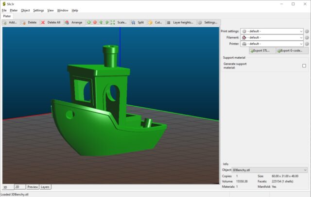The width and height of the screenshot is (311, 197).
Task: Split the object into parts
Action: pyautogui.click(x=138, y=22)
